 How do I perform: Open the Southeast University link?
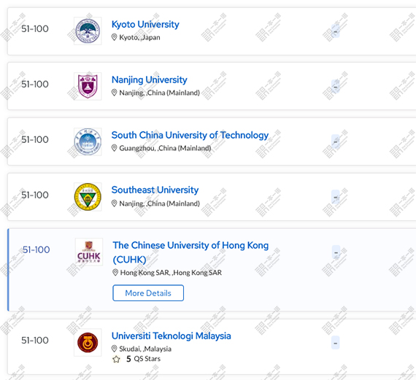coord(155,190)
